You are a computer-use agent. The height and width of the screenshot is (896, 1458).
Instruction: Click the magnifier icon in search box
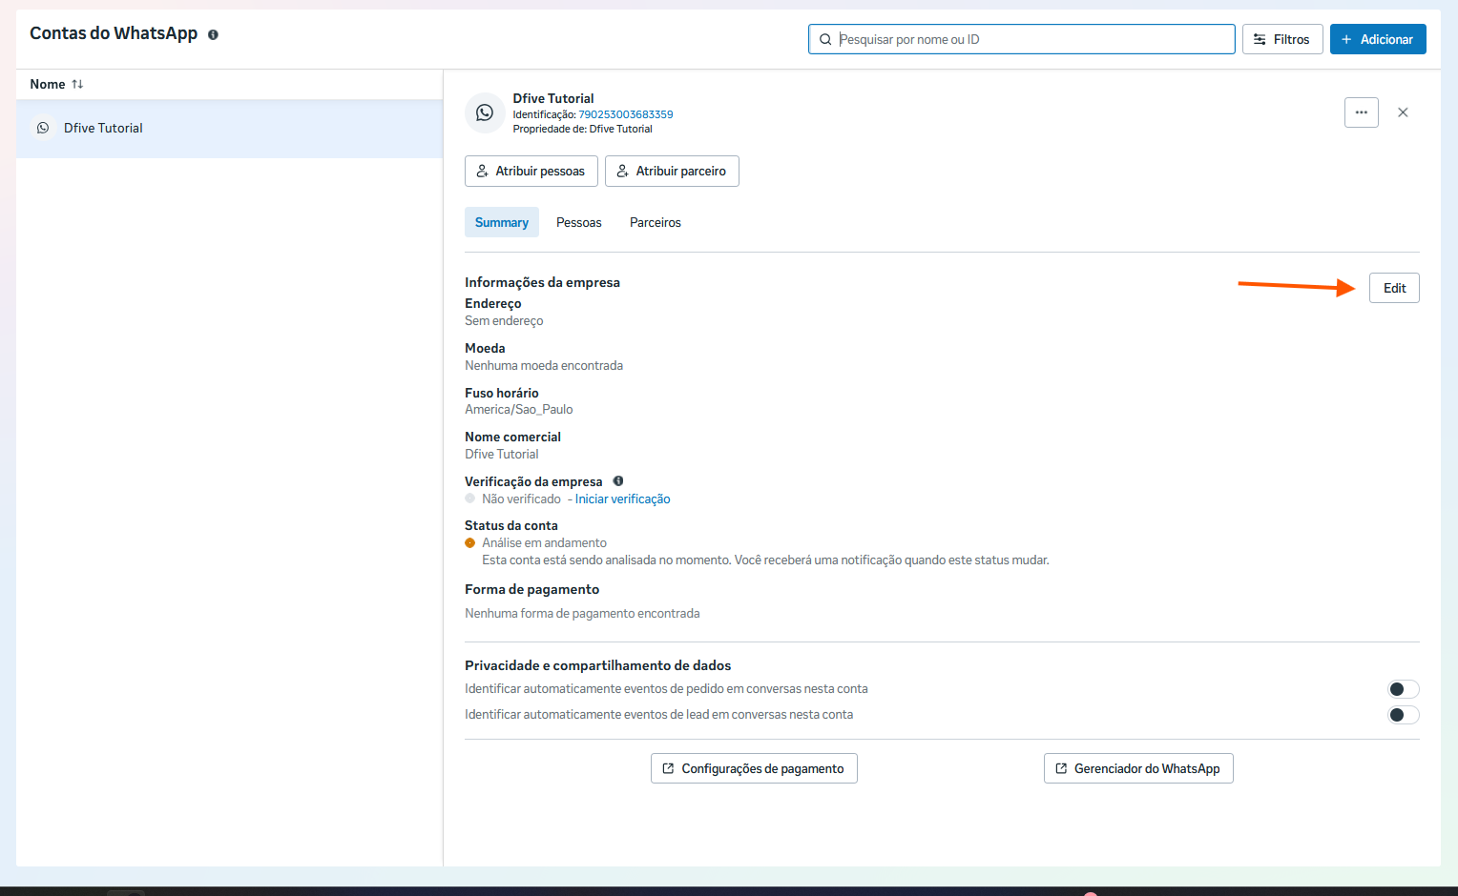pos(825,39)
